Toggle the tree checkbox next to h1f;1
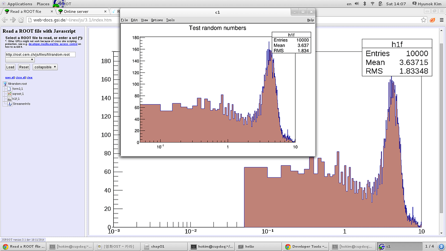 pos(5,98)
